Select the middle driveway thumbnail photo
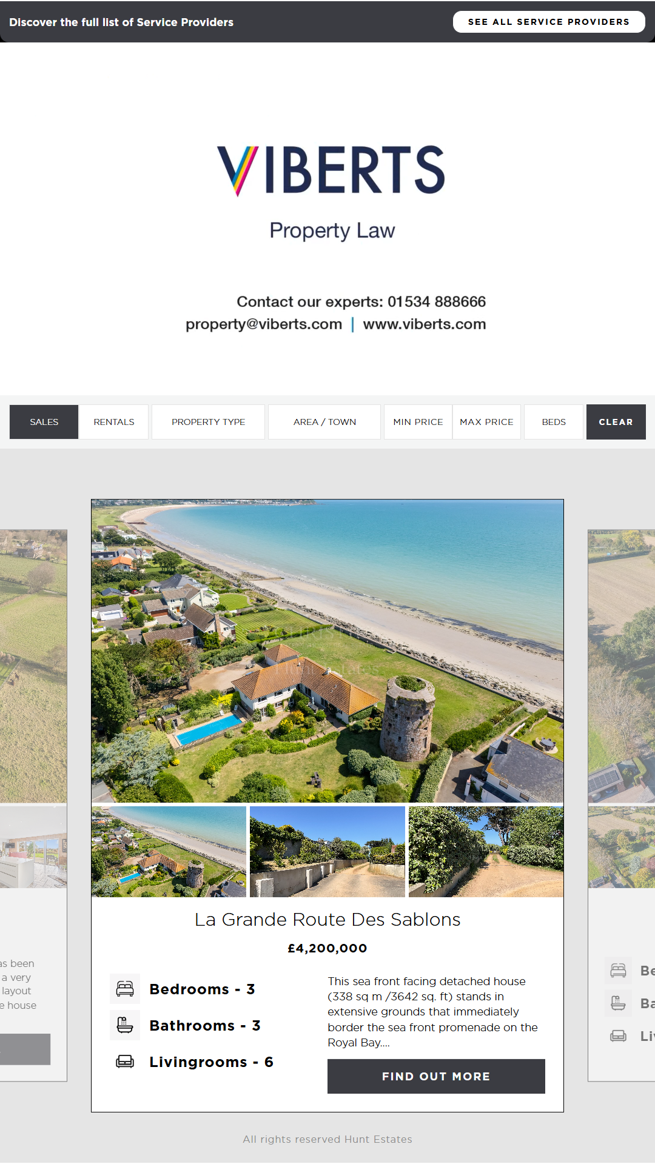Image resolution: width=655 pixels, height=1164 pixels. [327, 852]
